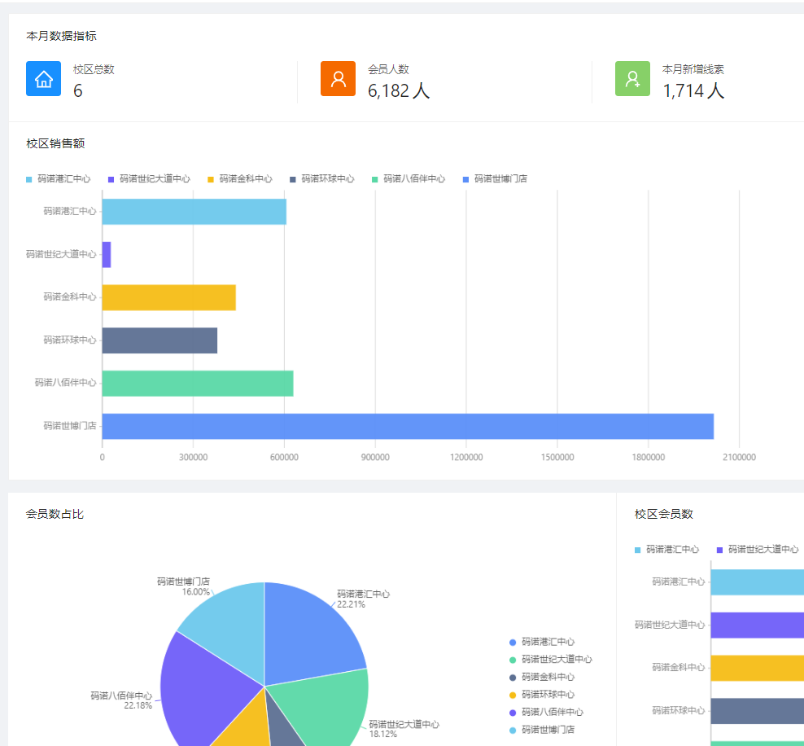Click 码诺八佰伴中心 y-axis label in 校区销售额
Image resolution: width=804 pixels, height=746 pixels.
pyautogui.click(x=65, y=383)
